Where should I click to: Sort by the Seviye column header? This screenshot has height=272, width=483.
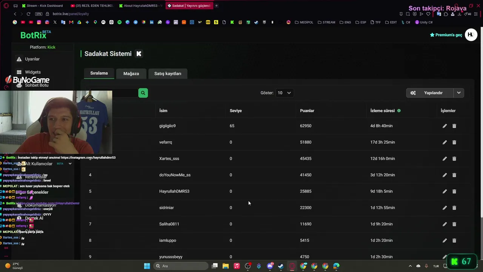236,111
